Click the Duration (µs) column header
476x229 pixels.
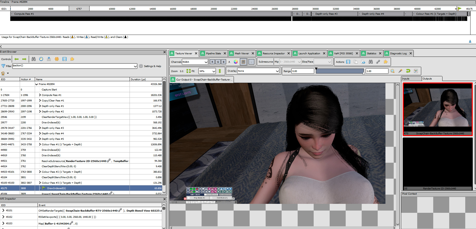146,79
